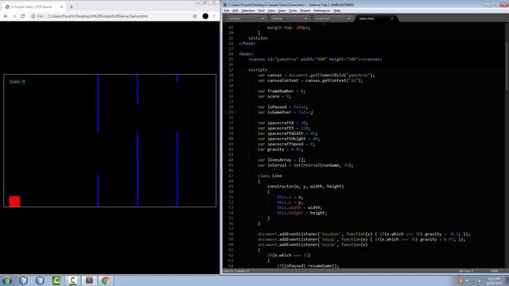The height and width of the screenshot is (286, 509).
Task: Open the Tools menu in Sublime Text
Action: (x=293, y=10)
